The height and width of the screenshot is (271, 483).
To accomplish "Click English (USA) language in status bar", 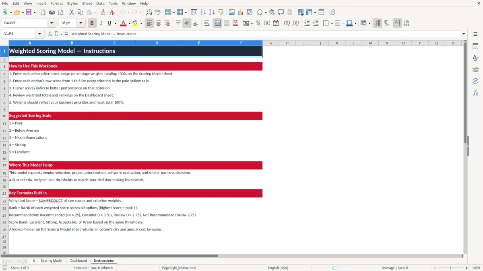I will 278,268.
